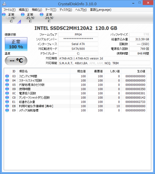Select the 利用可能な予備領域 [寿命] row
The width and height of the screenshot is (155, 174).
75,106
